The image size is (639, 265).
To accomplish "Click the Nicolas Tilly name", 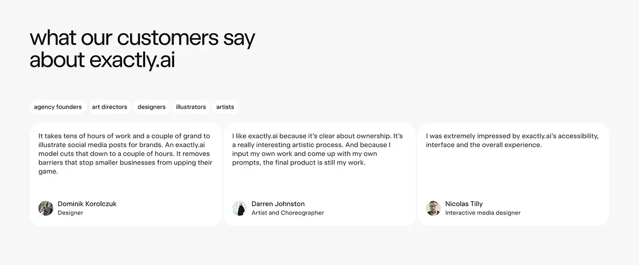I will tap(464, 204).
